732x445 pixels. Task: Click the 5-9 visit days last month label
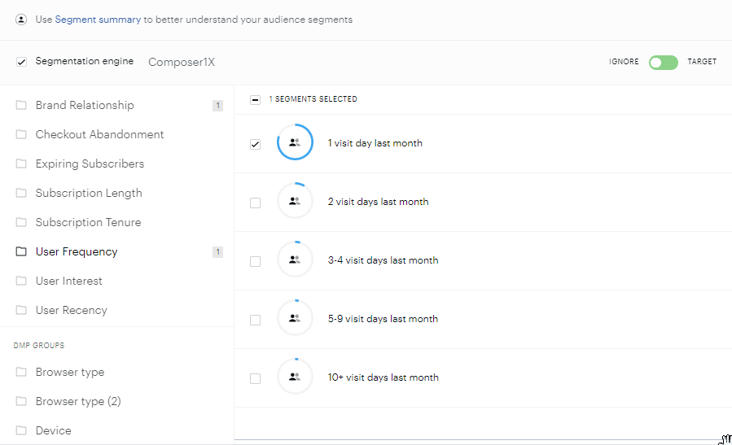click(x=383, y=319)
